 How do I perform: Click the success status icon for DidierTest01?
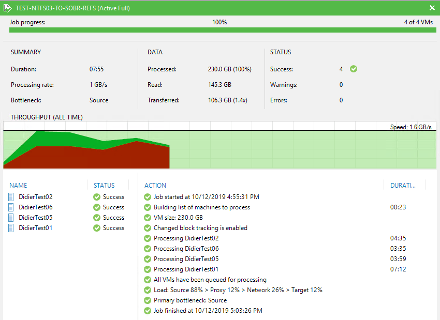(x=97, y=228)
